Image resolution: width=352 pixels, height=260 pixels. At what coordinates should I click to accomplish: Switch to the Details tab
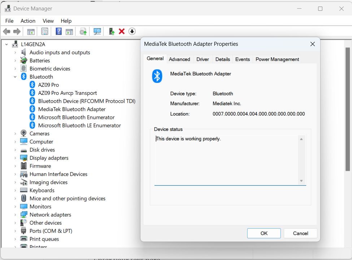click(x=222, y=59)
